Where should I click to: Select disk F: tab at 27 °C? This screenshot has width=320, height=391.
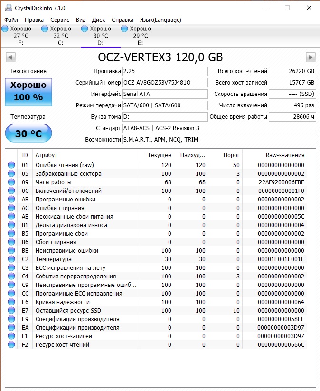(21, 36)
